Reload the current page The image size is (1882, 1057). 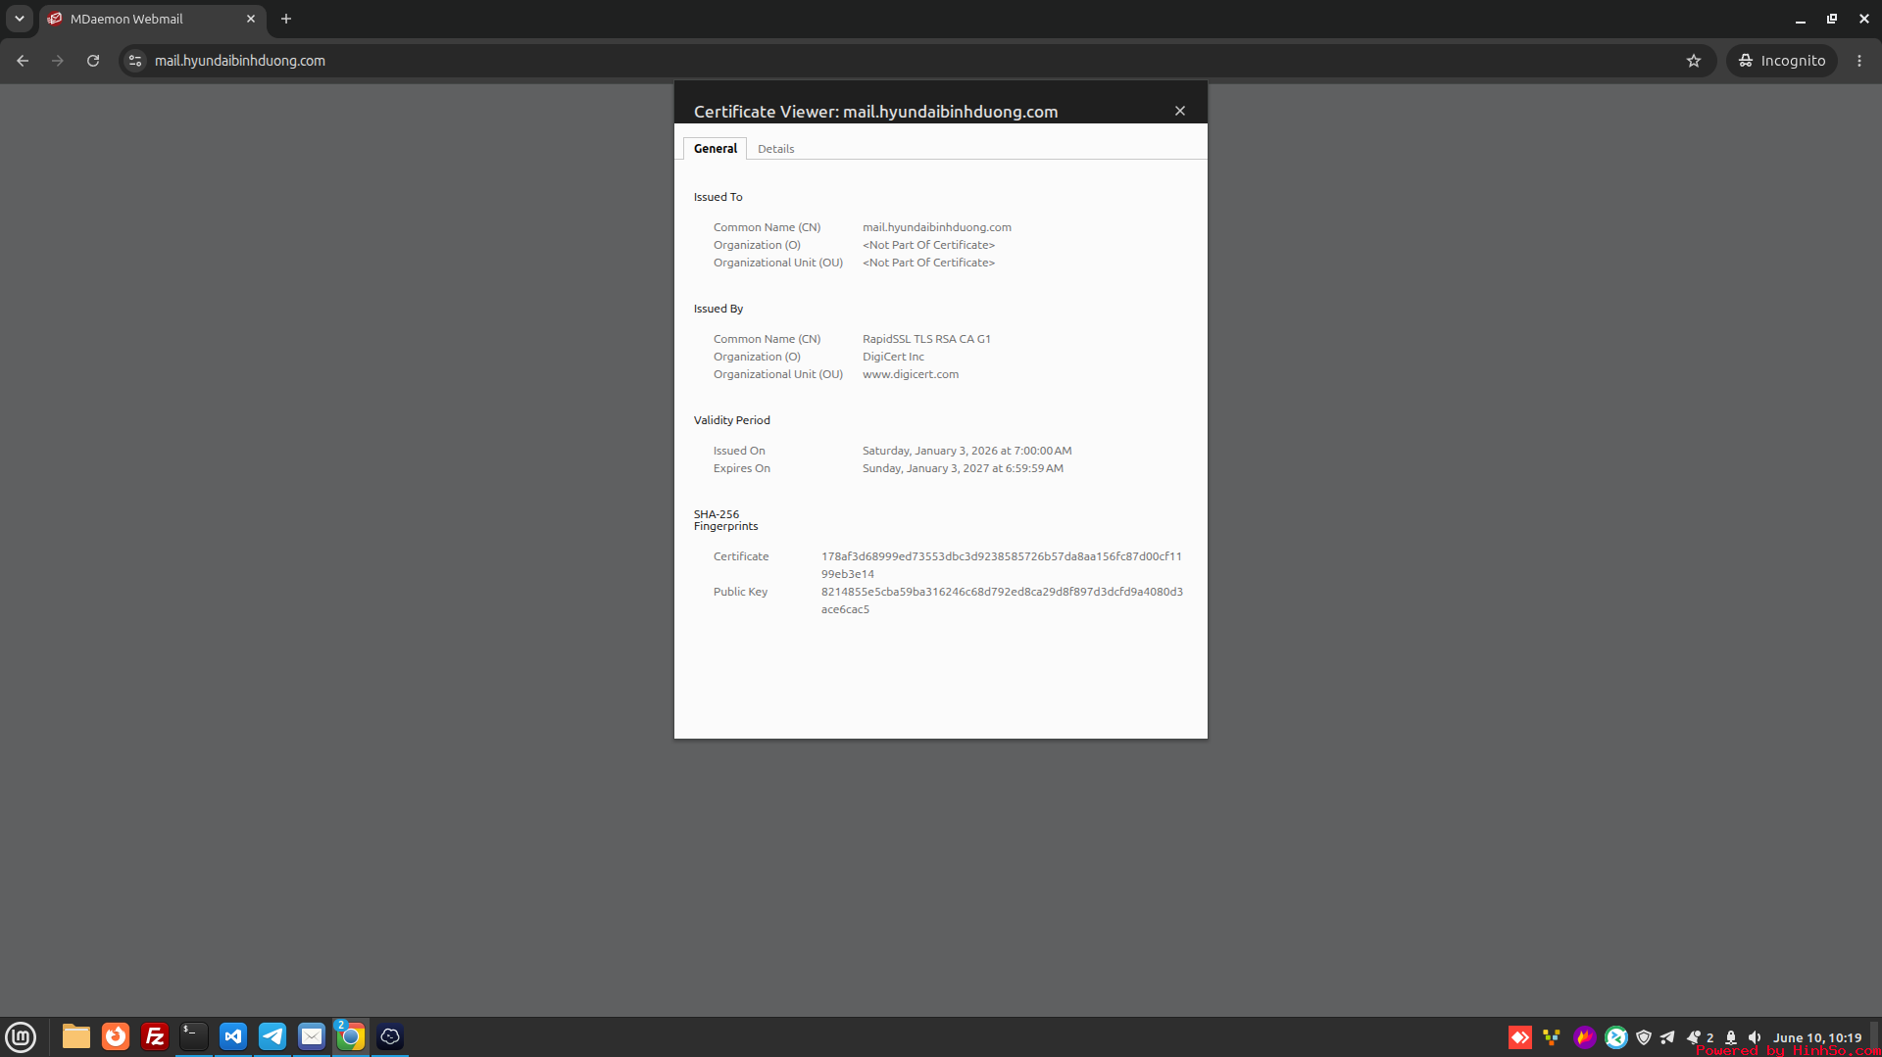point(93,61)
